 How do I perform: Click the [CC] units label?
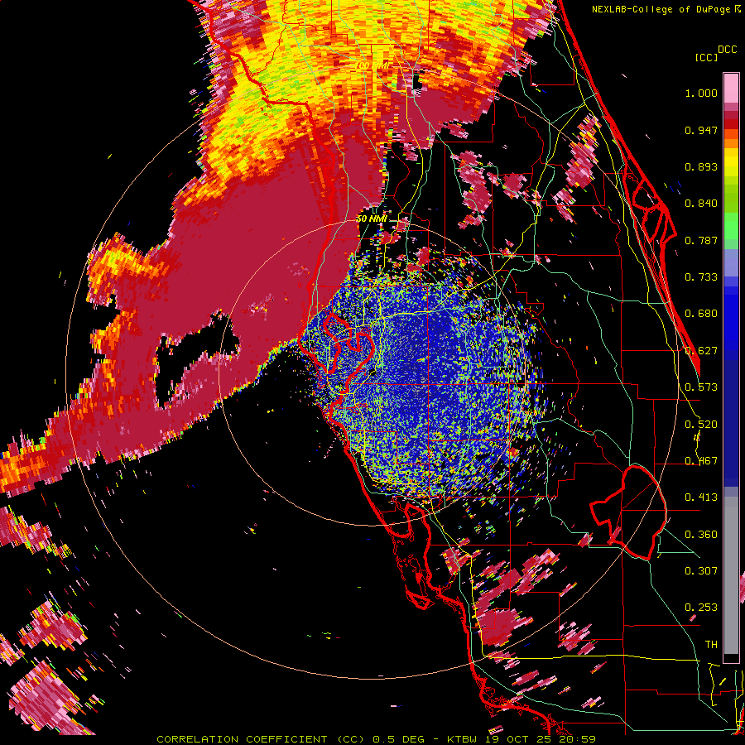pos(707,57)
